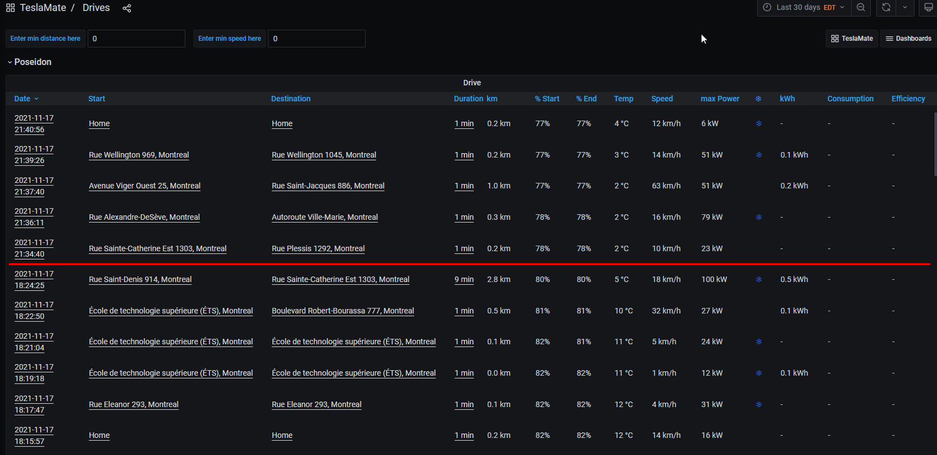Cycle the TV view mode

(929, 8)
